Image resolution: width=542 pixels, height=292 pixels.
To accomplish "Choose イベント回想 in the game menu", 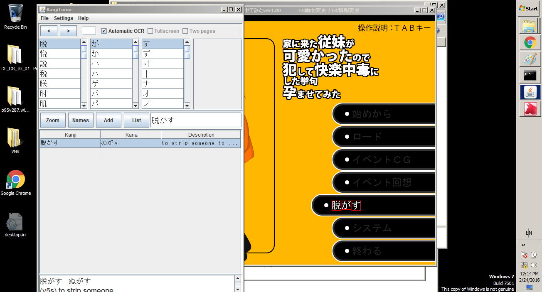I will tap(384, 182).
